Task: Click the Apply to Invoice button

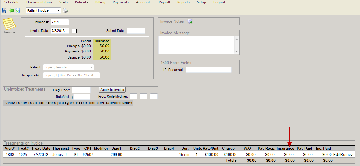Action: click(112, 90)
